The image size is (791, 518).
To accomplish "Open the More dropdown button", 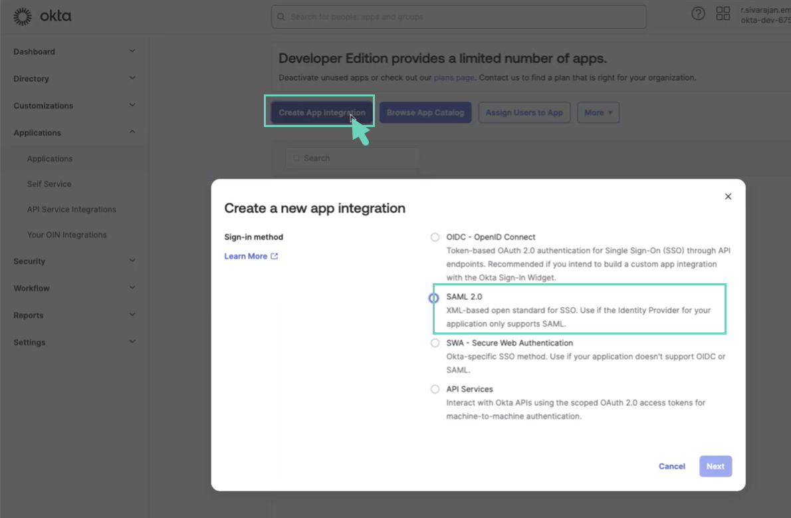I will (x=598, y=113).
